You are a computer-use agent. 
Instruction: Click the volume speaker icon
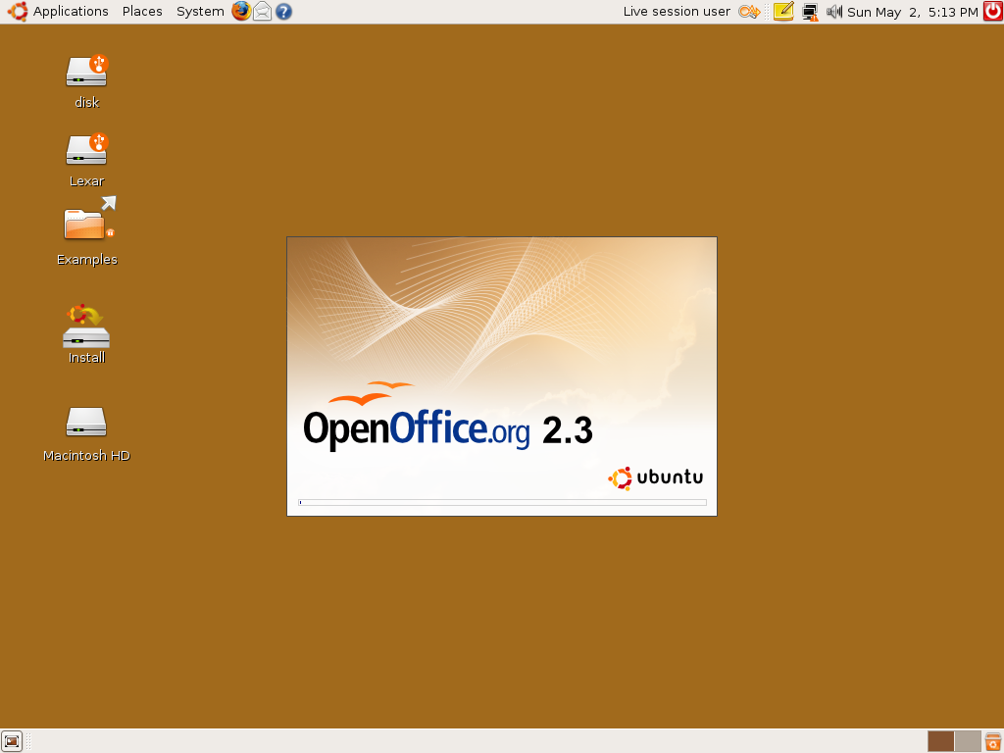point(833,12)
